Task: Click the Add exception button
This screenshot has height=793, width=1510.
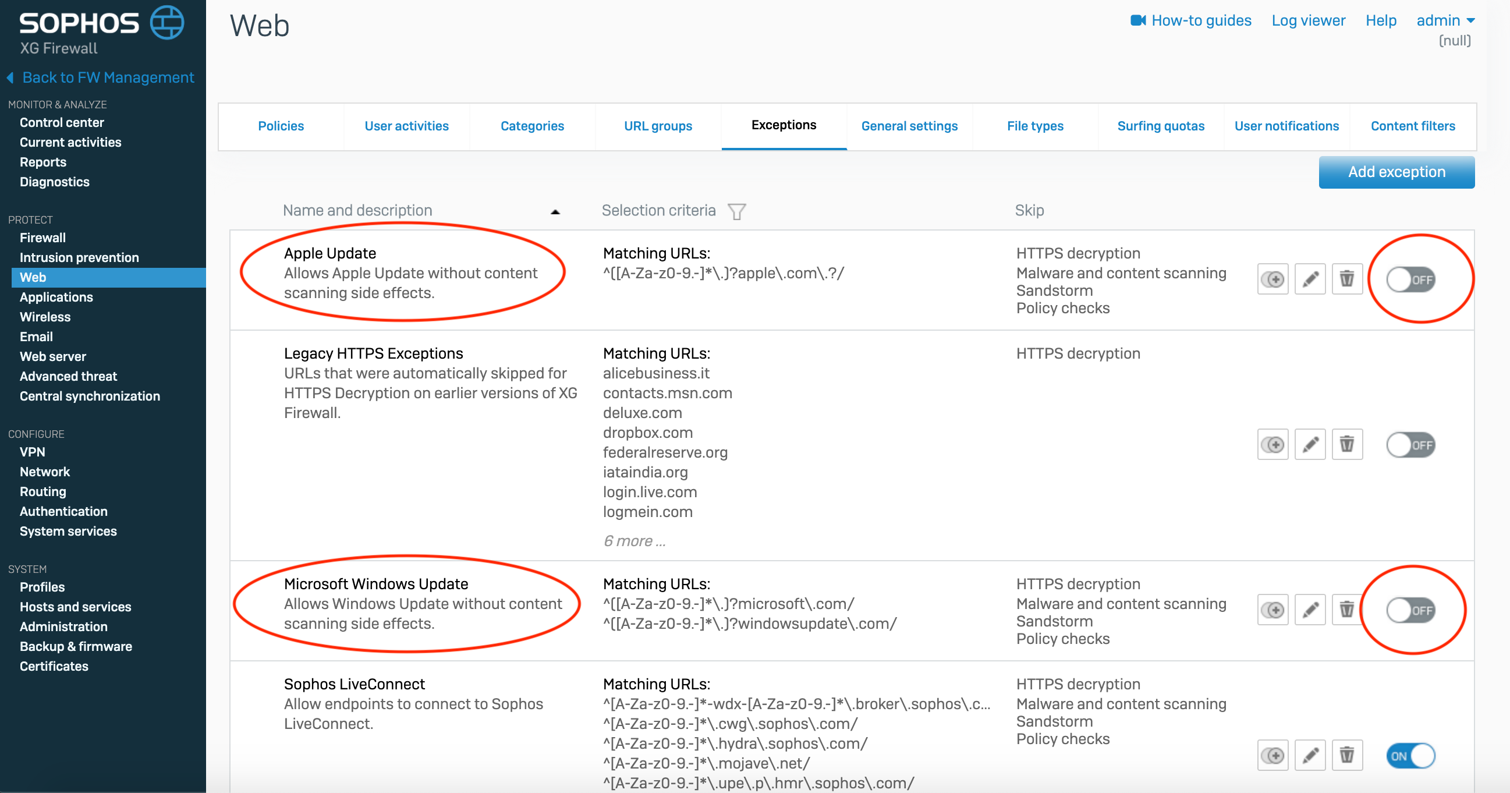Action: (1396, 172)
